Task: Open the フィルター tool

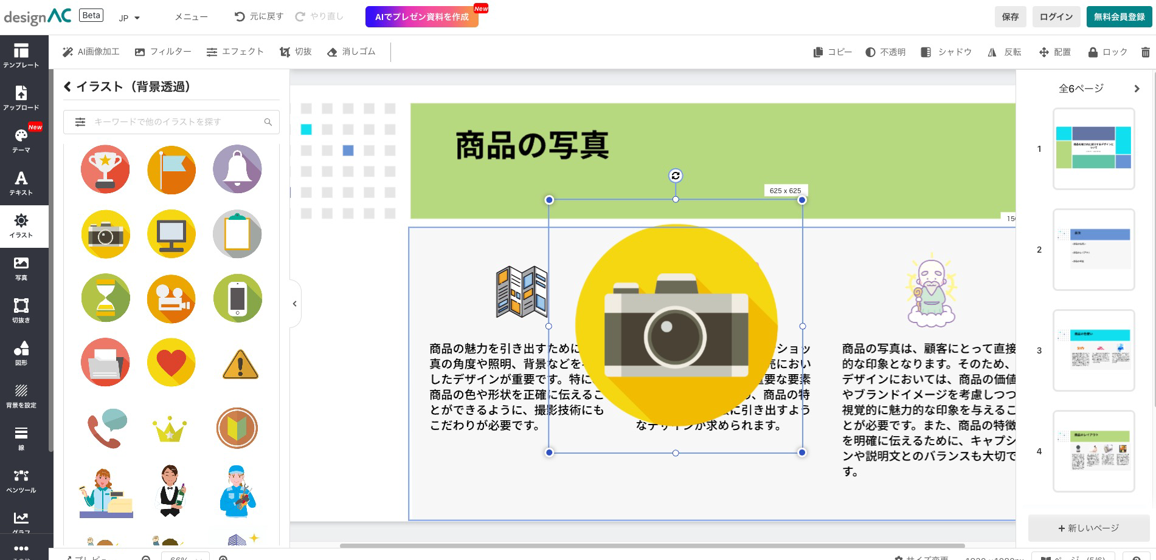Action: click(x=164, y=52)
